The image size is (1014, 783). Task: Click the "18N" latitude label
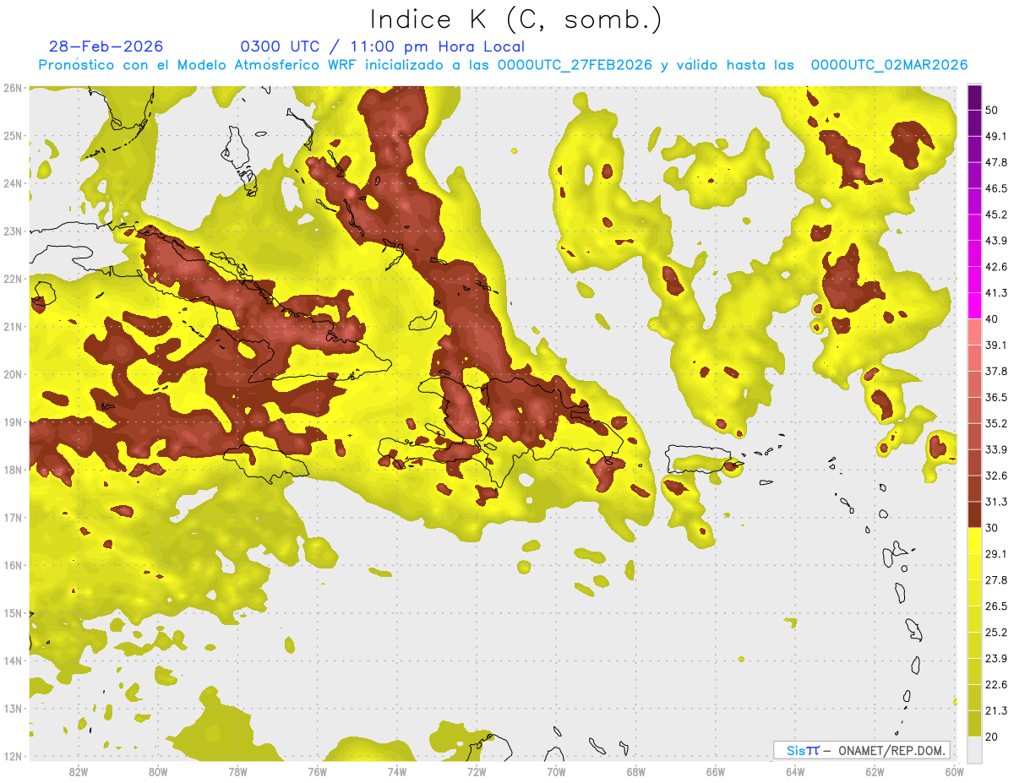(12, 470)
